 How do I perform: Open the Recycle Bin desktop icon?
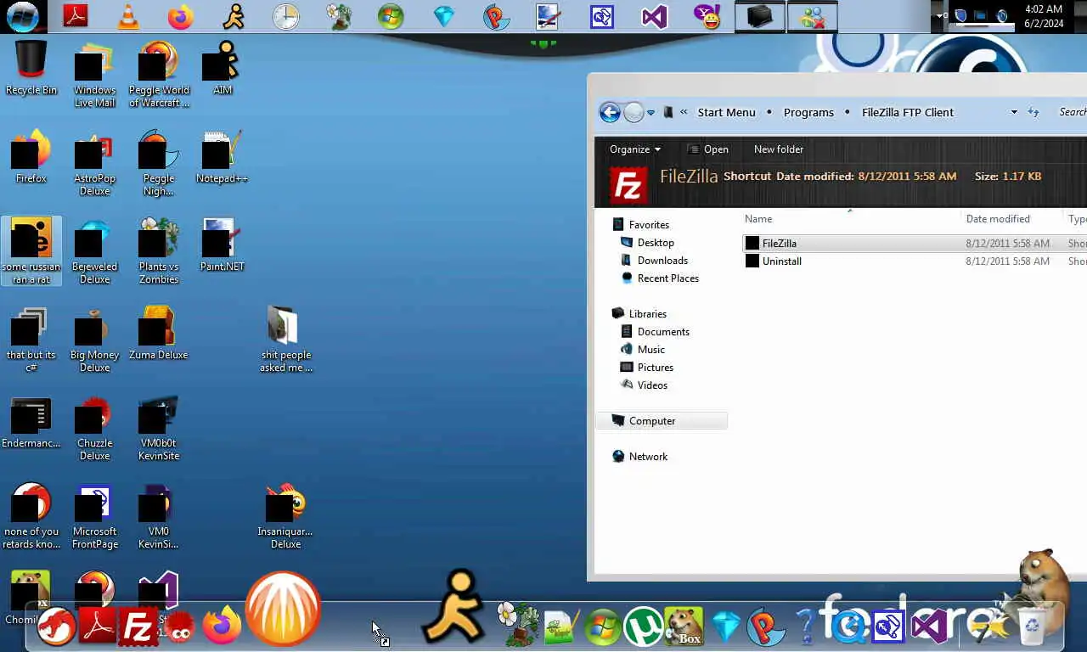pos(31,68)
